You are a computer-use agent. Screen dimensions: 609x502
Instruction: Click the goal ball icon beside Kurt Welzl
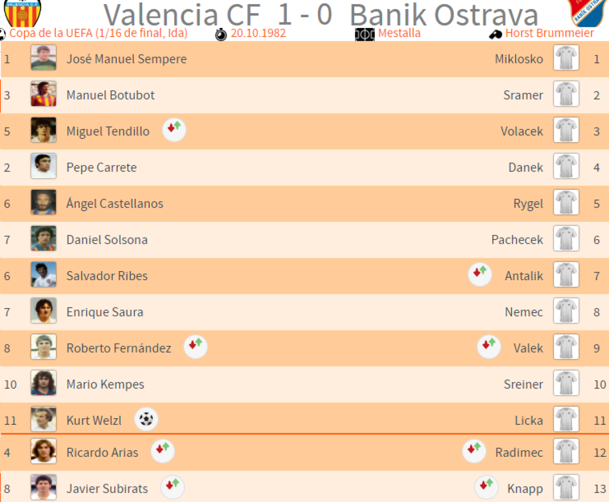(x=146, y=419)
